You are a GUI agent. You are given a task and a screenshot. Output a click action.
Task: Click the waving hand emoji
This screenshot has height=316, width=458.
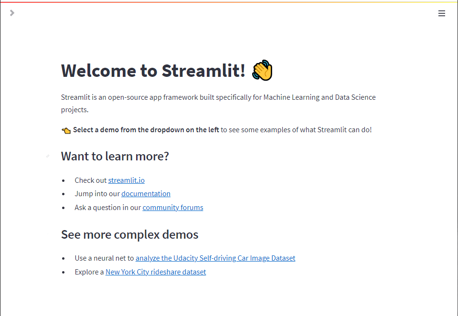click(x=262, y=70)
